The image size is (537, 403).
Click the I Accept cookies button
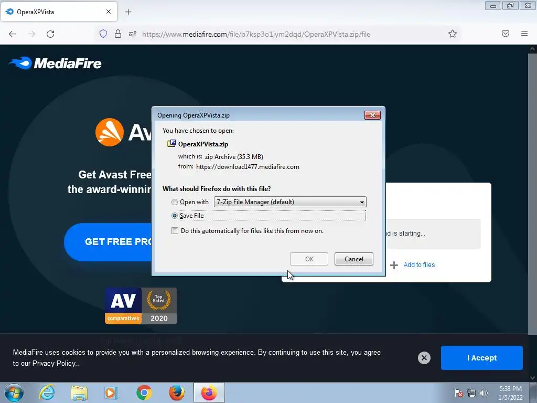(x=482, y=358)
